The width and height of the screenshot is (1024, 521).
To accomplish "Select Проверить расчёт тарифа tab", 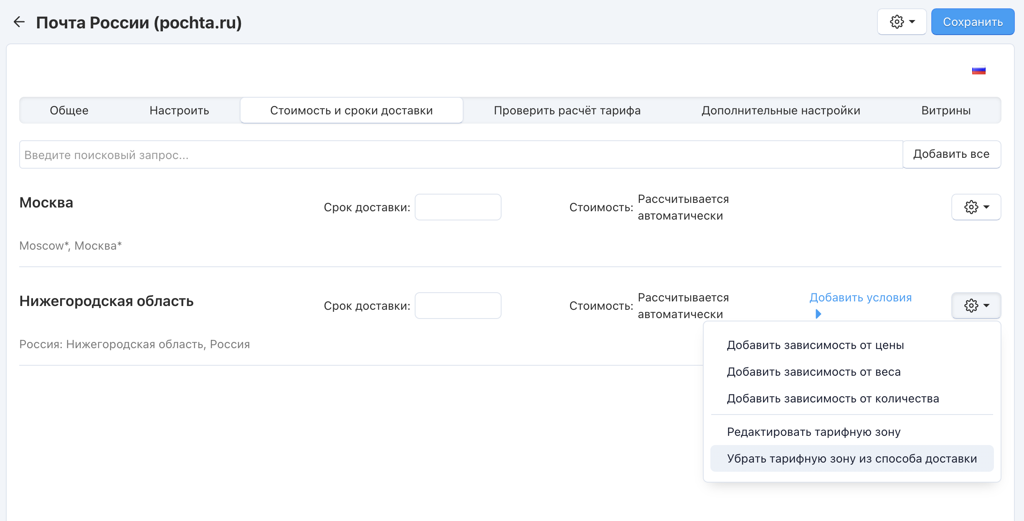I will [x=567, y=110].
